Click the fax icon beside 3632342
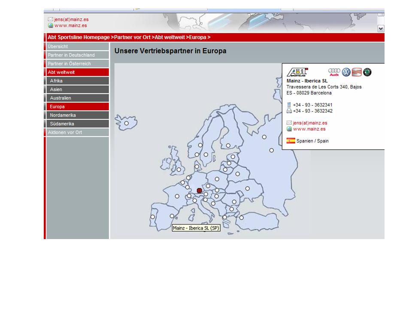This screenshot has height=309, width=412. point(289,111)
